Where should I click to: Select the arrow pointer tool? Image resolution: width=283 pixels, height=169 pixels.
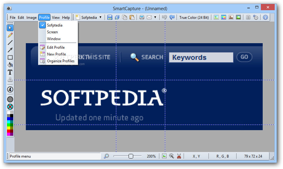point(10,28)
